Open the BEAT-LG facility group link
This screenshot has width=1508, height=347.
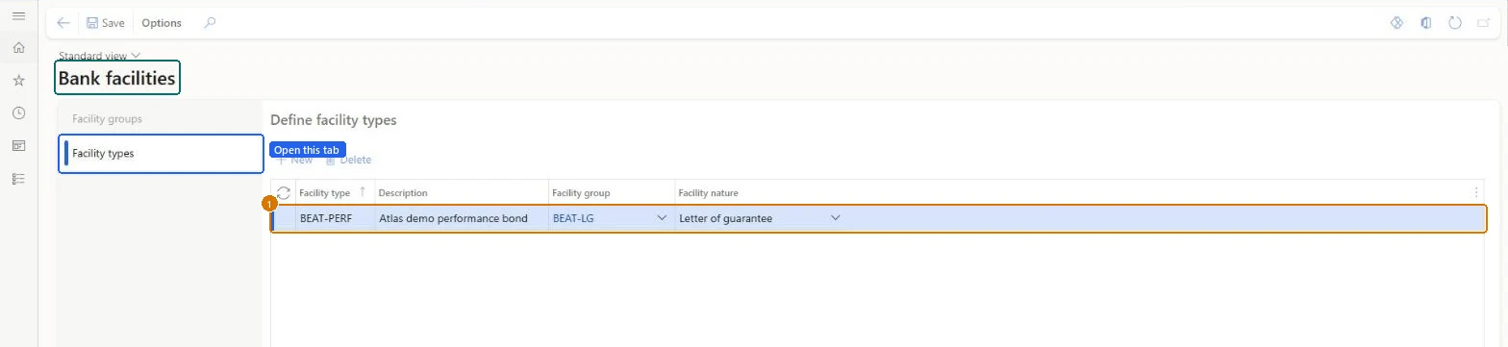(573, 218)
